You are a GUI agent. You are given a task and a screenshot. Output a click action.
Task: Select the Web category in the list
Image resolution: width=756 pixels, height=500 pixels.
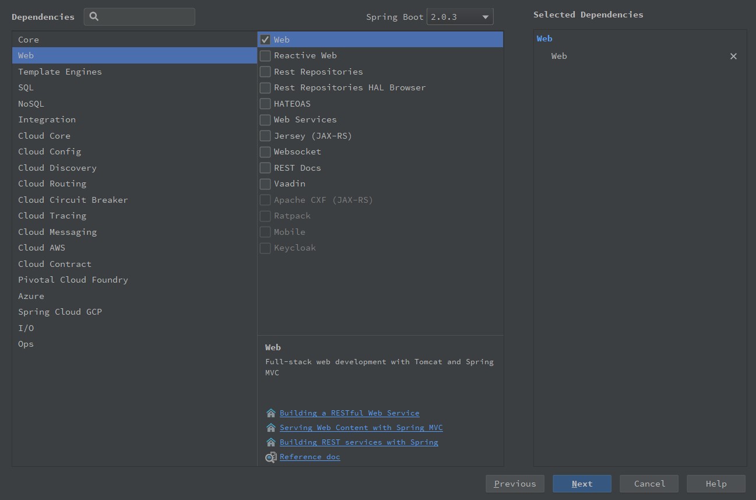point(134,55)
